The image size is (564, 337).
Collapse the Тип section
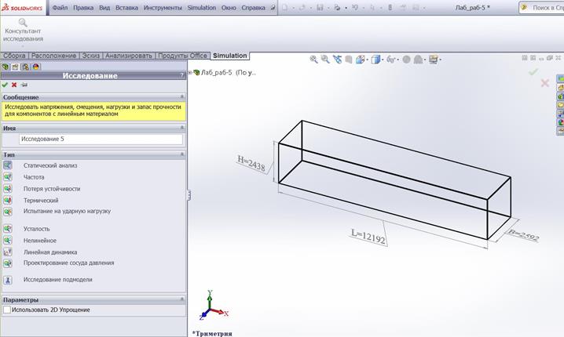coord(181,155)
